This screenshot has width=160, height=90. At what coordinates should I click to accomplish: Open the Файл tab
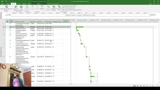2,4
